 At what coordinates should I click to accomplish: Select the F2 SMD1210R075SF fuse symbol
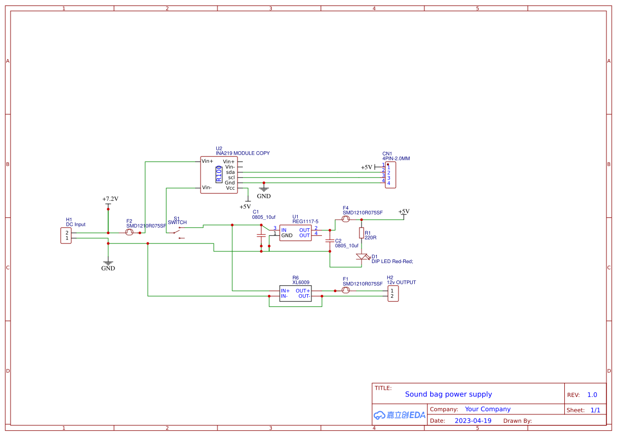point(129,231)
